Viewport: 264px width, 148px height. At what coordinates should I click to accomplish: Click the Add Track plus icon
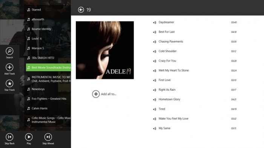[x=9, y=67]
